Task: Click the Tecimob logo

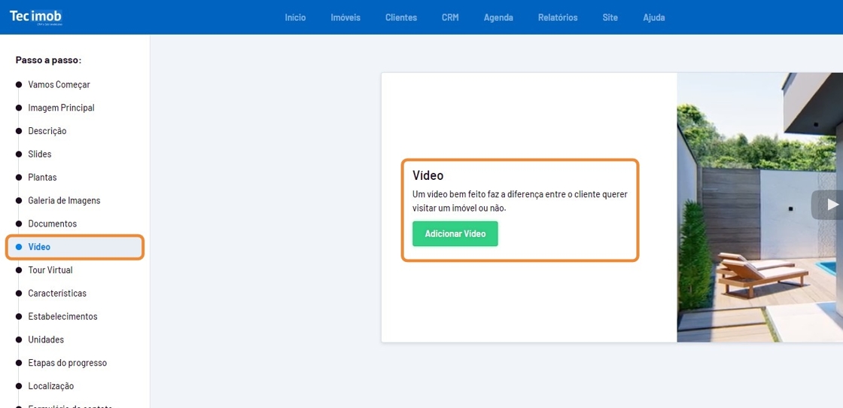Action: point(35,17)
